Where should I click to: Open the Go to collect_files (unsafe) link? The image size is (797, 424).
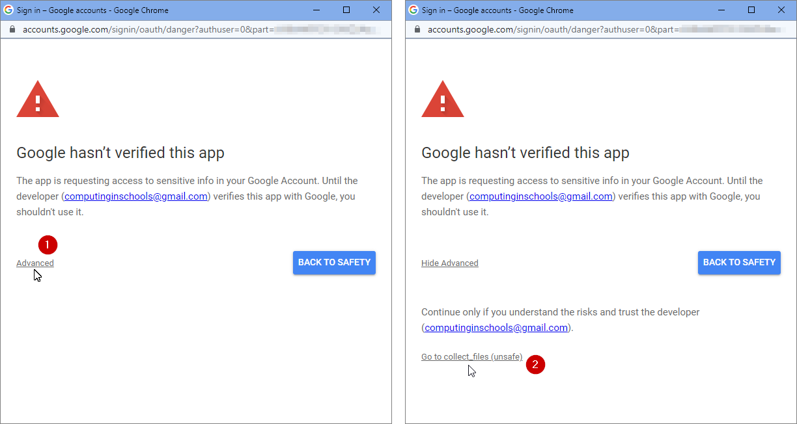click(472, 357)
